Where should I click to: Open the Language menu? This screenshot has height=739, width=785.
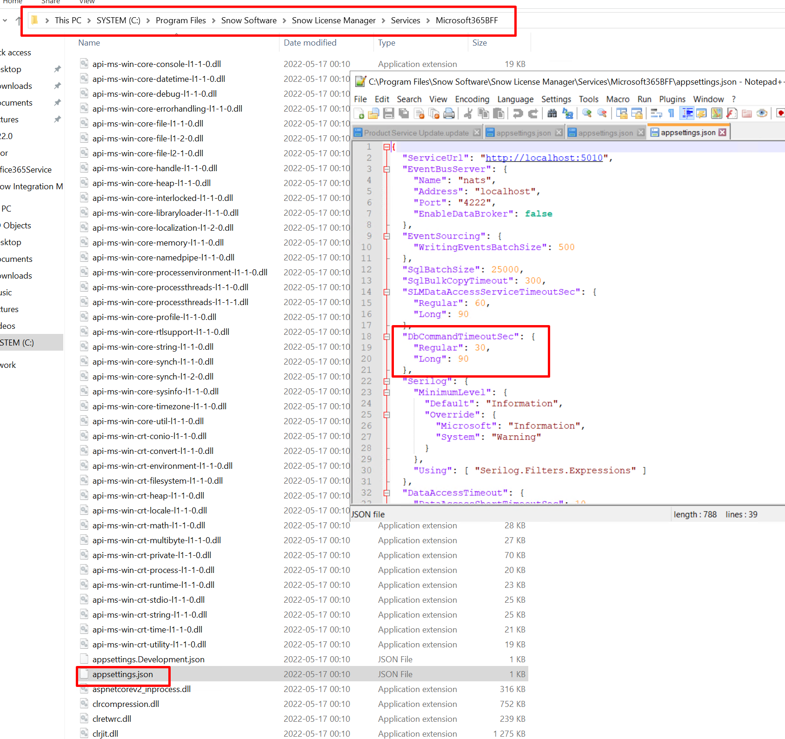515,99
